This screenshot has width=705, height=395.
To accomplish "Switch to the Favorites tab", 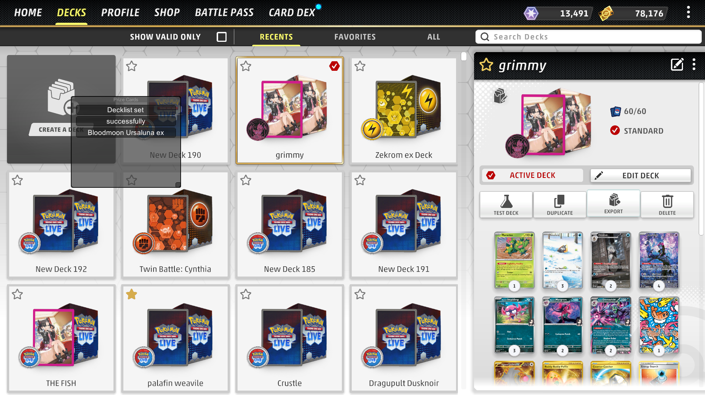I will [355, 37].
